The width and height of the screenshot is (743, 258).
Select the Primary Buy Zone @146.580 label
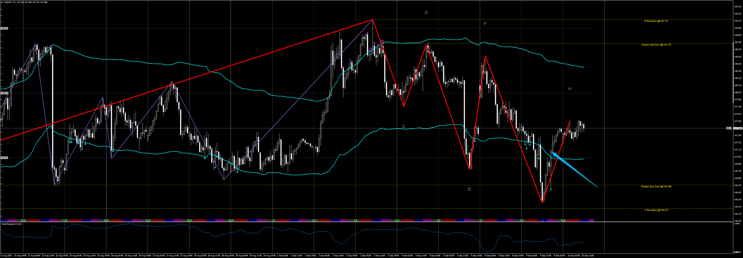[x=656, y=187]
